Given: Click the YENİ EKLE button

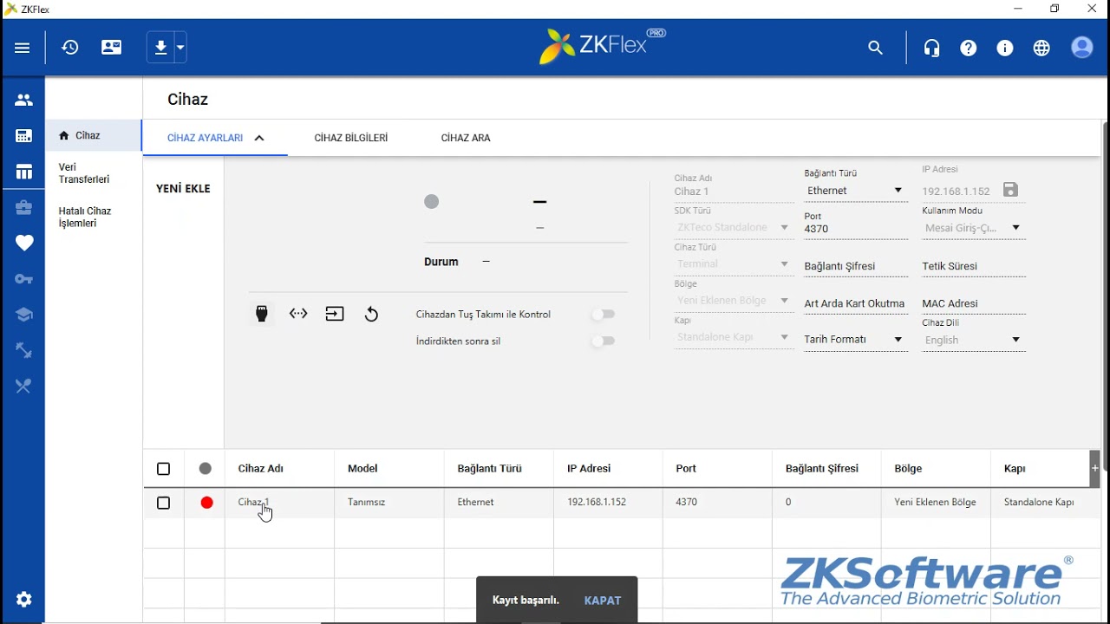Looking at the screenshot, I should (x=183, y=188).
